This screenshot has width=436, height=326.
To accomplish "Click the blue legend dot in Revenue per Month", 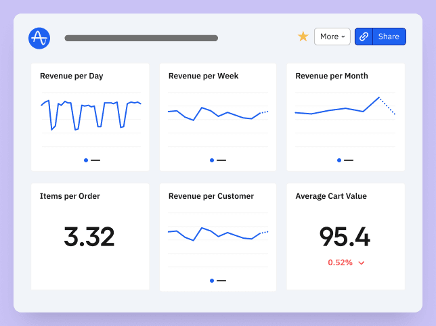I will pyautogui.click(x=340, y=160).
